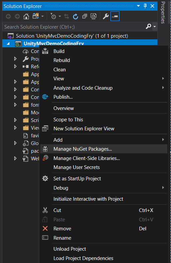Screen dimensions: 171x263
Task: Click the Solution Explorer Home icon
Action: tap(26, 16)
